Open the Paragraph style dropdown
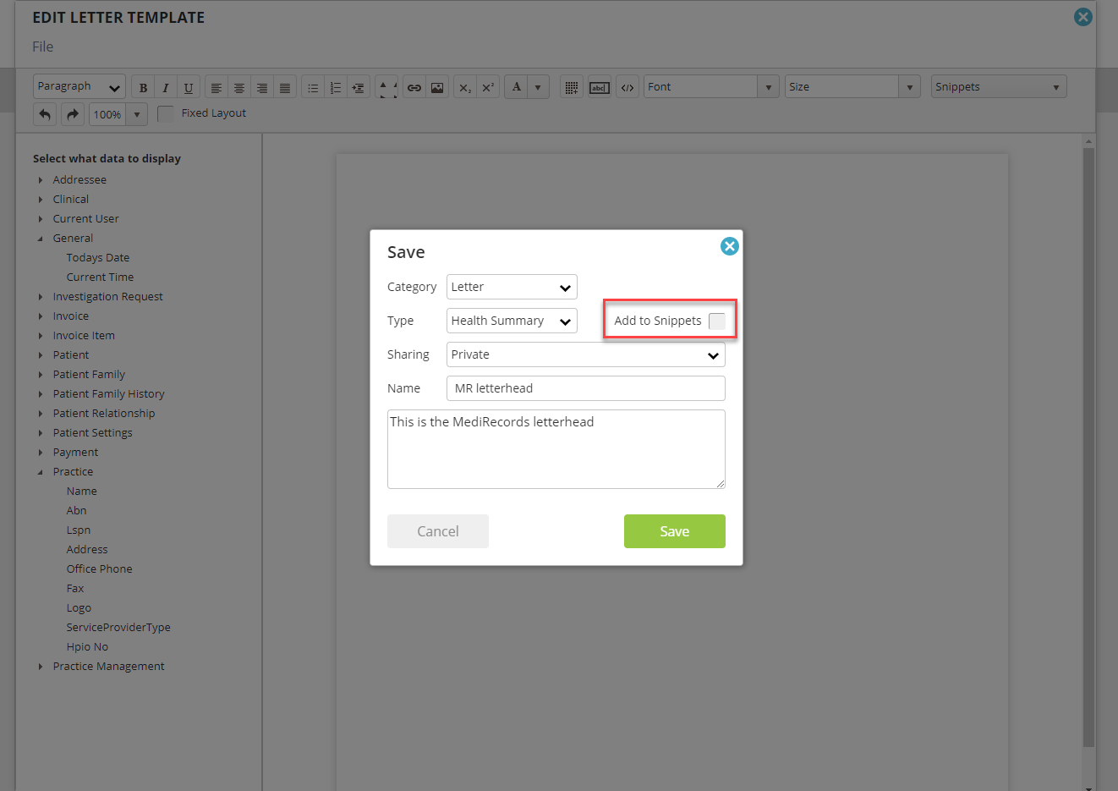 point(79,87)
